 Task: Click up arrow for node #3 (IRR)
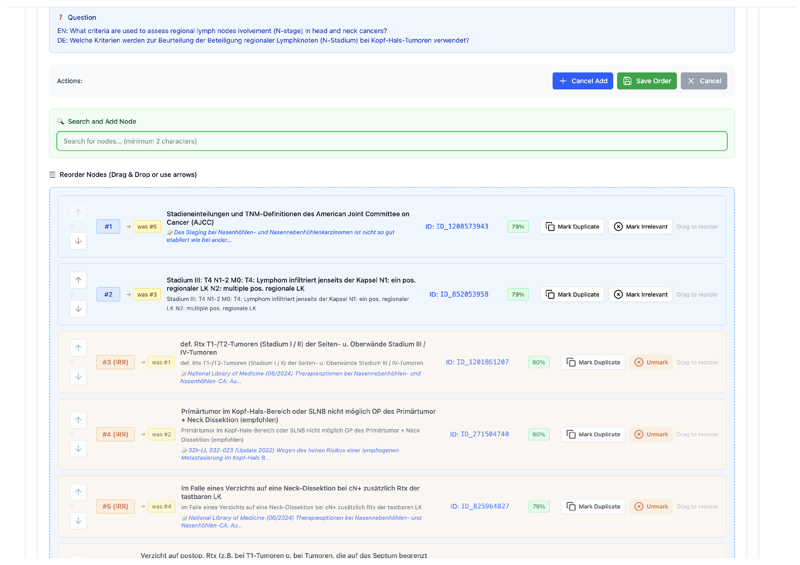pos(78,348)
